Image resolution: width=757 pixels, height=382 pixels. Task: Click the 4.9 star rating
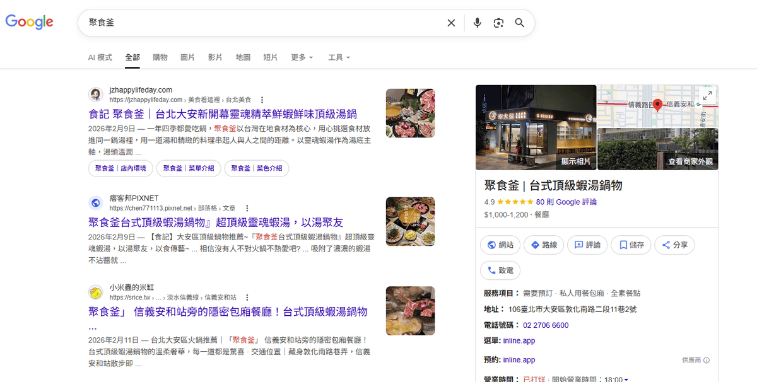point(508,202)
